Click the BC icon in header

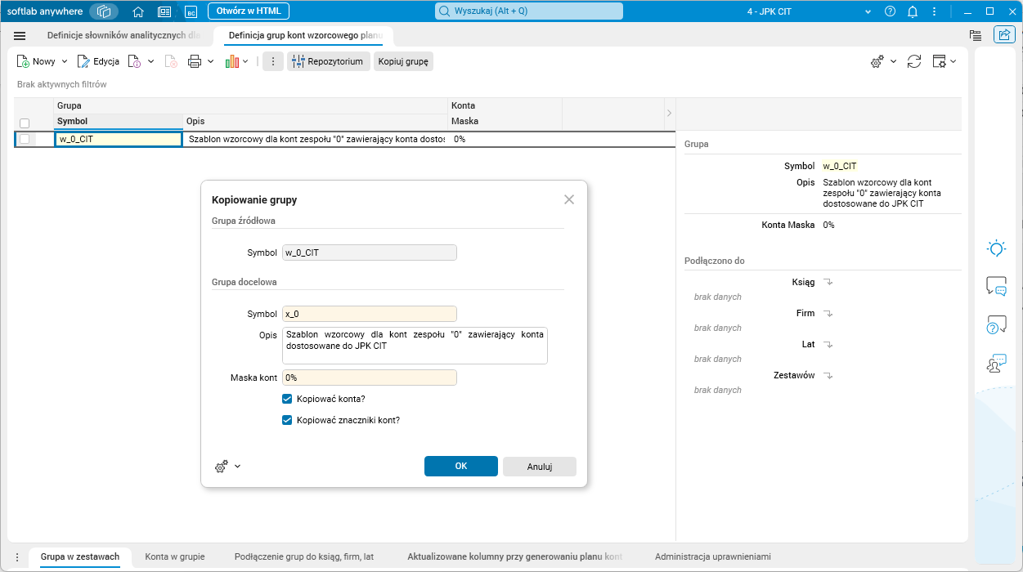(x=191, y=11)
